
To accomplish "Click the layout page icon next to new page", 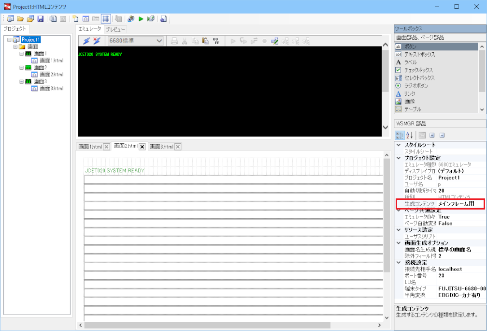I will click(x=86, y=19).
